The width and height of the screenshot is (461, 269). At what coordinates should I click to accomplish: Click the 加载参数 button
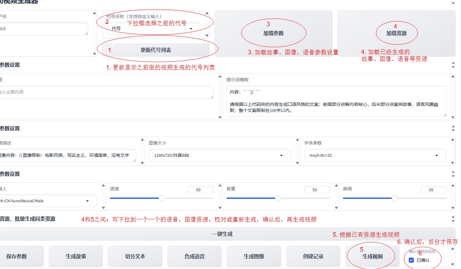click(x=273, y=33)
